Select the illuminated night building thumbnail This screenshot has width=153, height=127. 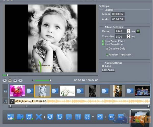point(142,91)
